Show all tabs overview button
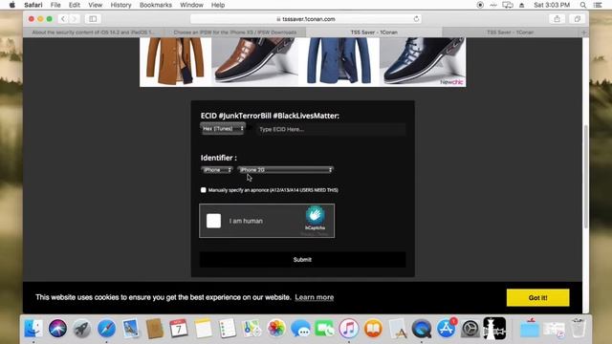Image resolution: width=612 pixels, height=344 pixels. coord(578,19)
